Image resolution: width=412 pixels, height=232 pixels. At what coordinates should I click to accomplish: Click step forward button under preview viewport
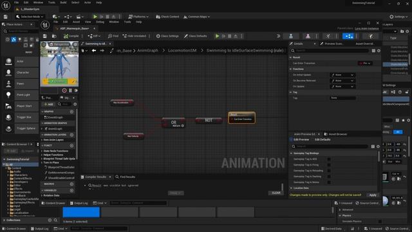(76, 90)
